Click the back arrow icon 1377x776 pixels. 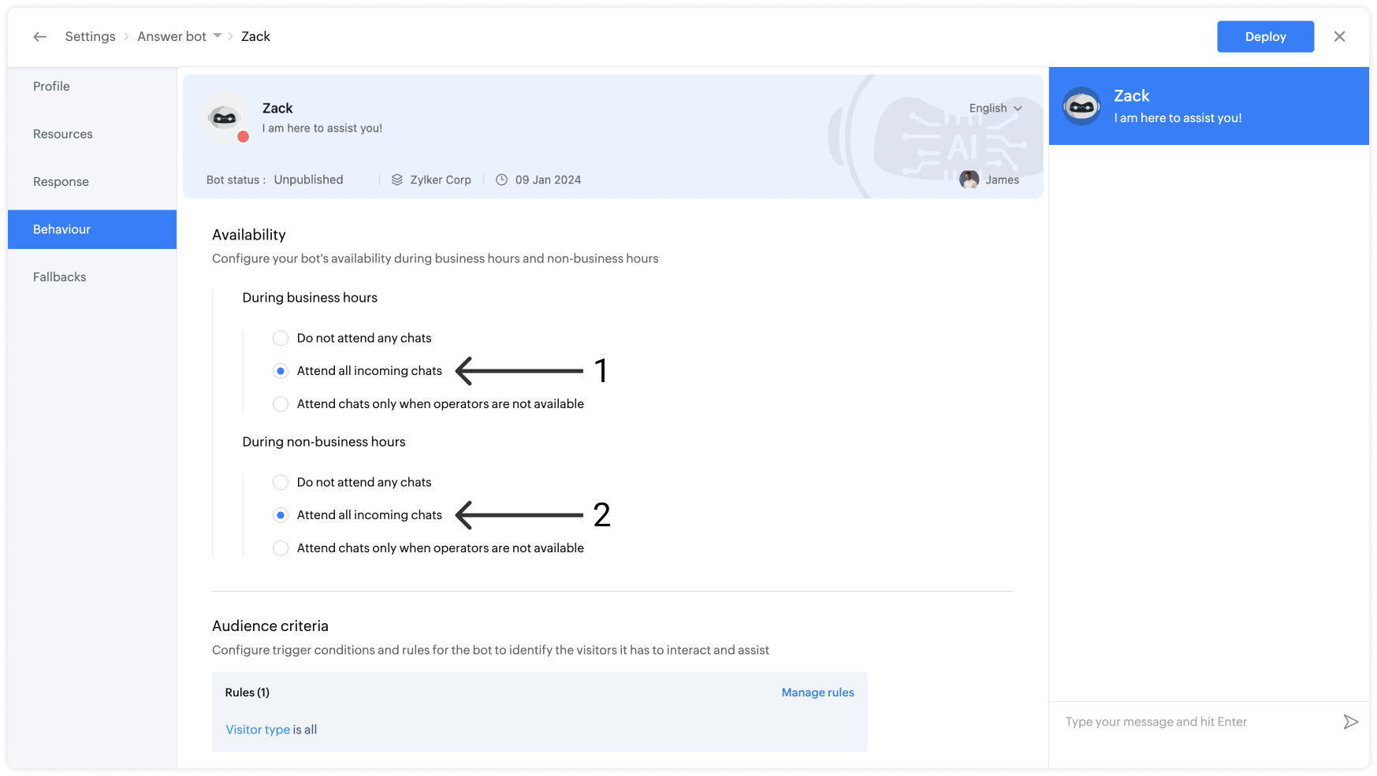[40, 37]
